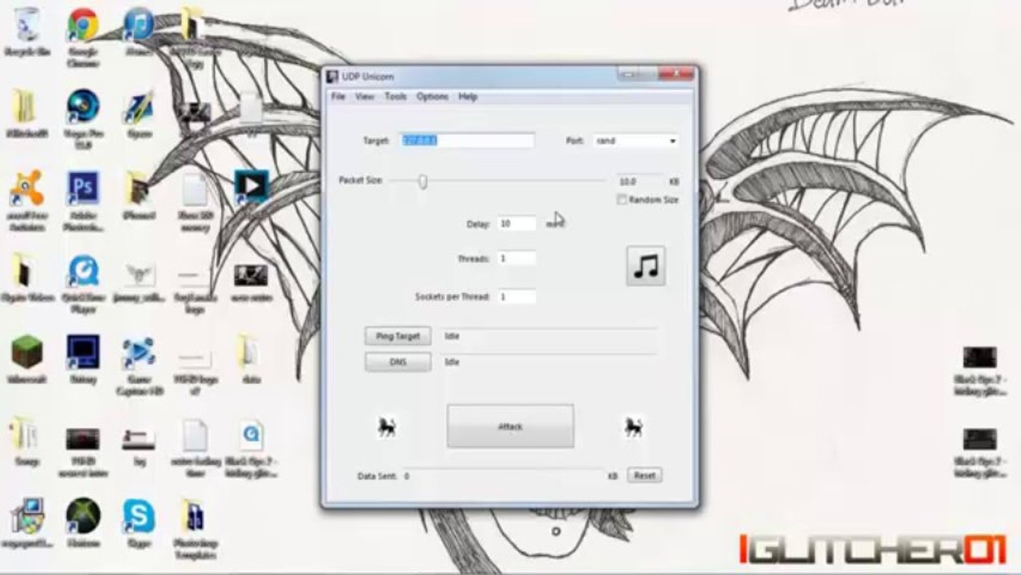
Task: Open the desktop shortcut with white play triangle
Action: (x=251, y=186)
